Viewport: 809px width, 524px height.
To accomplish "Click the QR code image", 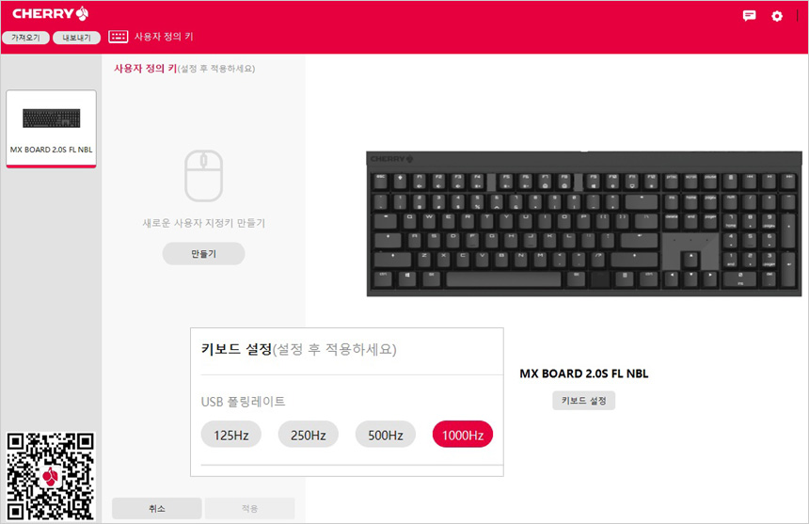I will [x=51, y=476].
